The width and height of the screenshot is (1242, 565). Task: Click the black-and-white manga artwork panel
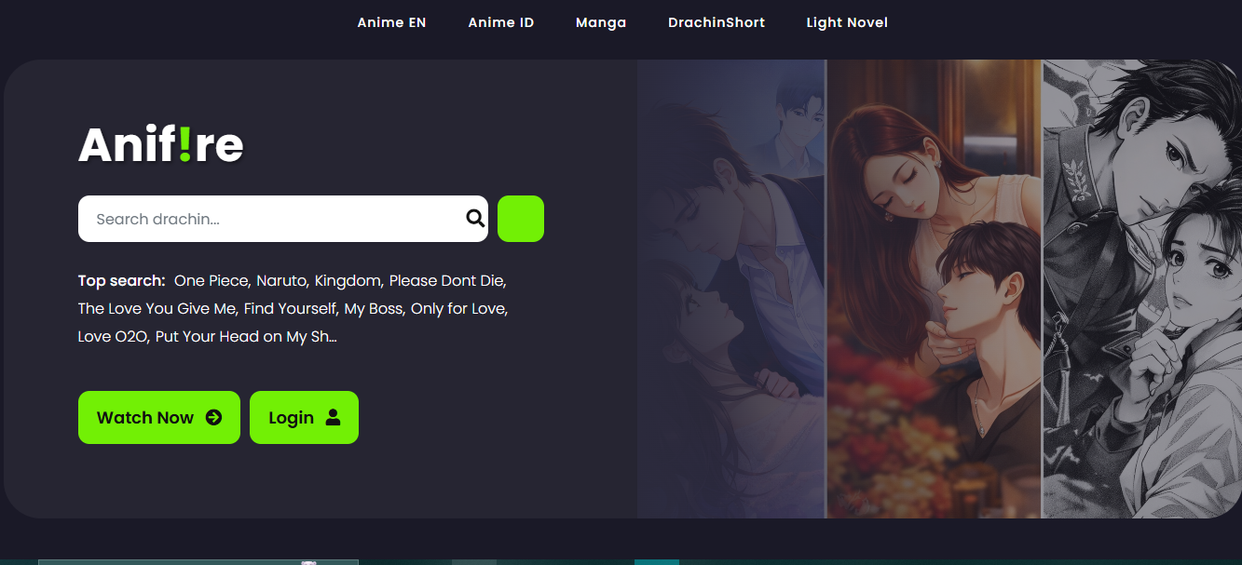pyautogui.click(x=1141, y=289)
